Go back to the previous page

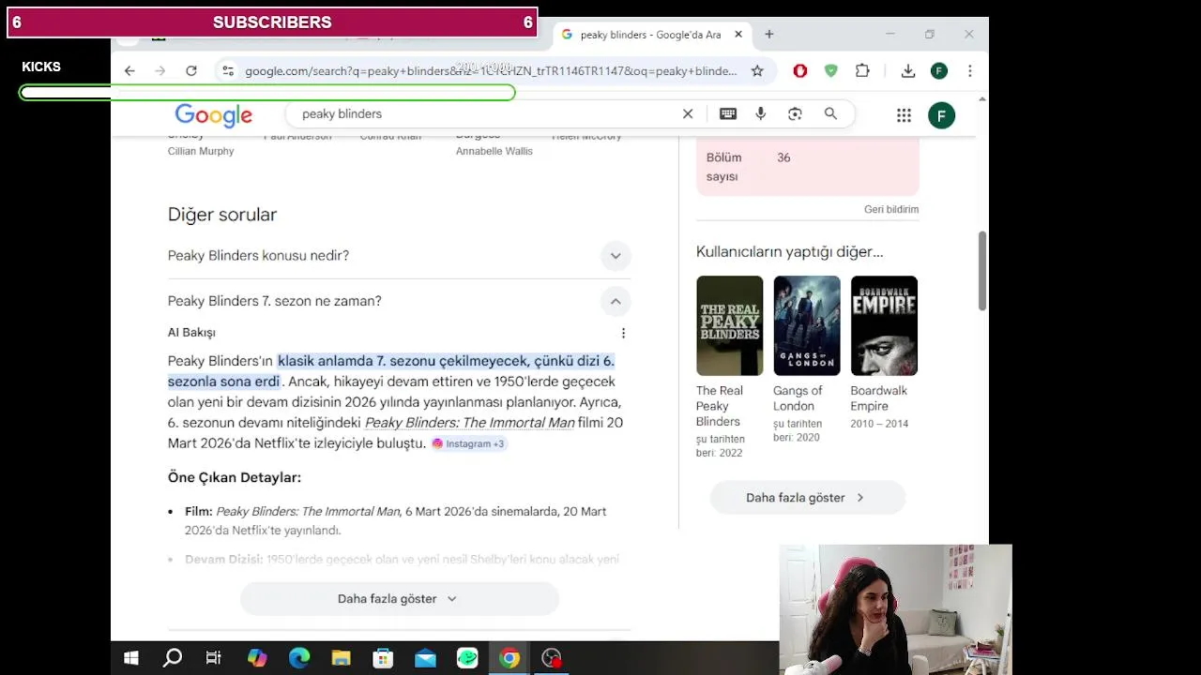[x=129, y=70]
